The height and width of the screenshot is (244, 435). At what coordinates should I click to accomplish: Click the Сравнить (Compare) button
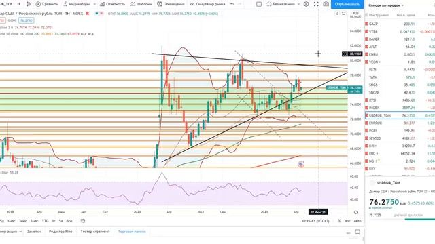click(x=47, y=4)
